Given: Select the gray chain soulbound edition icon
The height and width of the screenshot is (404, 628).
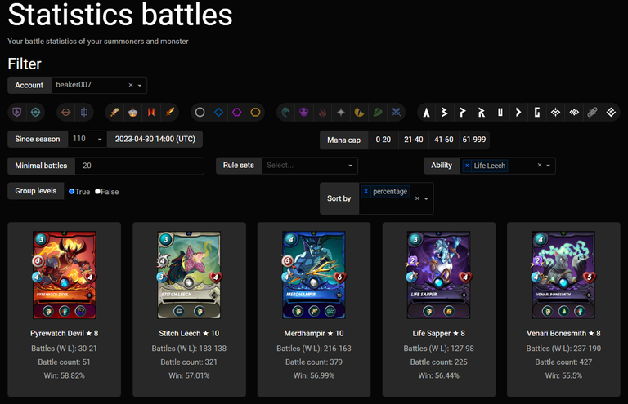Looking at the screenshot, I should pyautogui.click(x=592, y=113).
